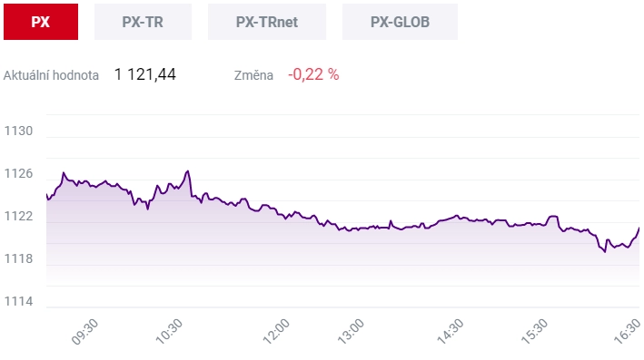Screen dimensions: 644x360
Task: Click the 1118 value axis label
Action: coord(18,258)
